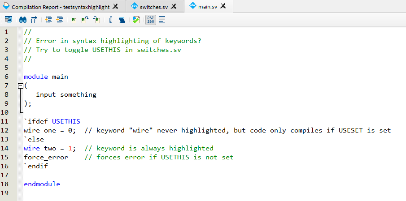
Task: Toggle a bookmark on current line
Action: [x=74, y=21]
